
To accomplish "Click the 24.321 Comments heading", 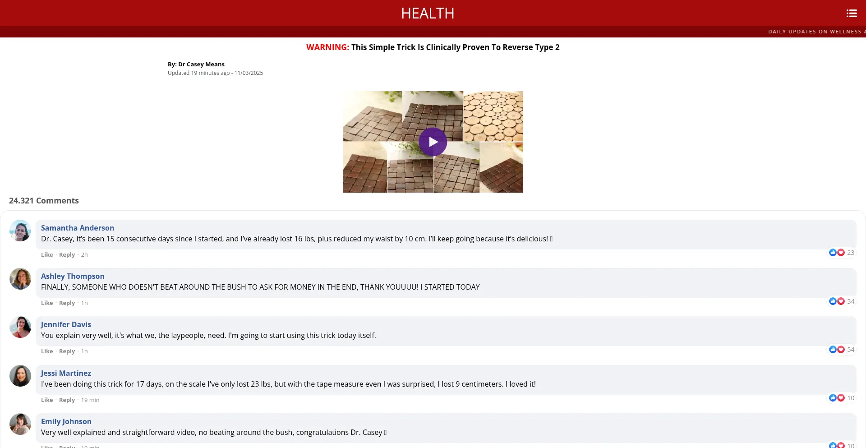I will point(44,201).
